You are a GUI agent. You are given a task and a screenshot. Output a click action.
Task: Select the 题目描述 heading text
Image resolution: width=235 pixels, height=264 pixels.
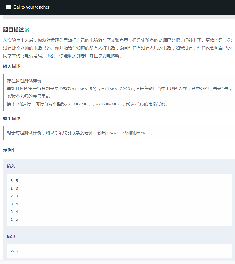click(14, 30)
